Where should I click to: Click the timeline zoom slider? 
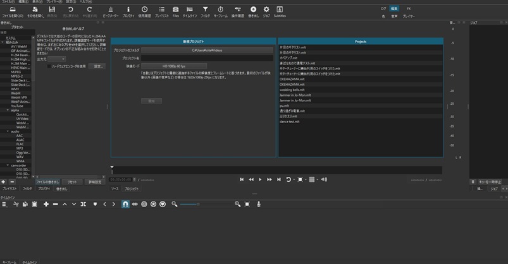coord(199,204)
